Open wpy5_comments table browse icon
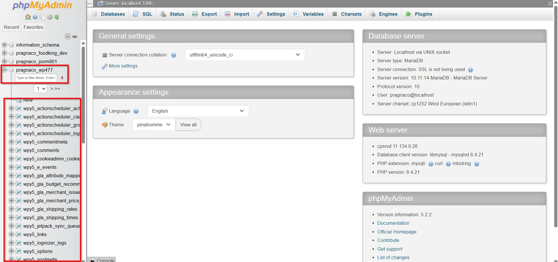The width and height of the screenshot is (558, 262). (x=19, y=150)
